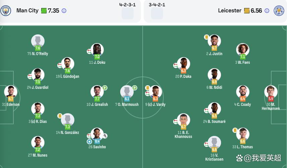Select the 4-2-3-1 formation tile
Image resolution: width=287 pixels, height=168 pixels.
(x=127, y=11)
